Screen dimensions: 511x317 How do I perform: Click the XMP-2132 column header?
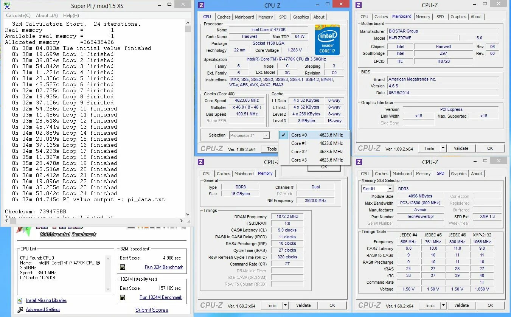point(481,235)
